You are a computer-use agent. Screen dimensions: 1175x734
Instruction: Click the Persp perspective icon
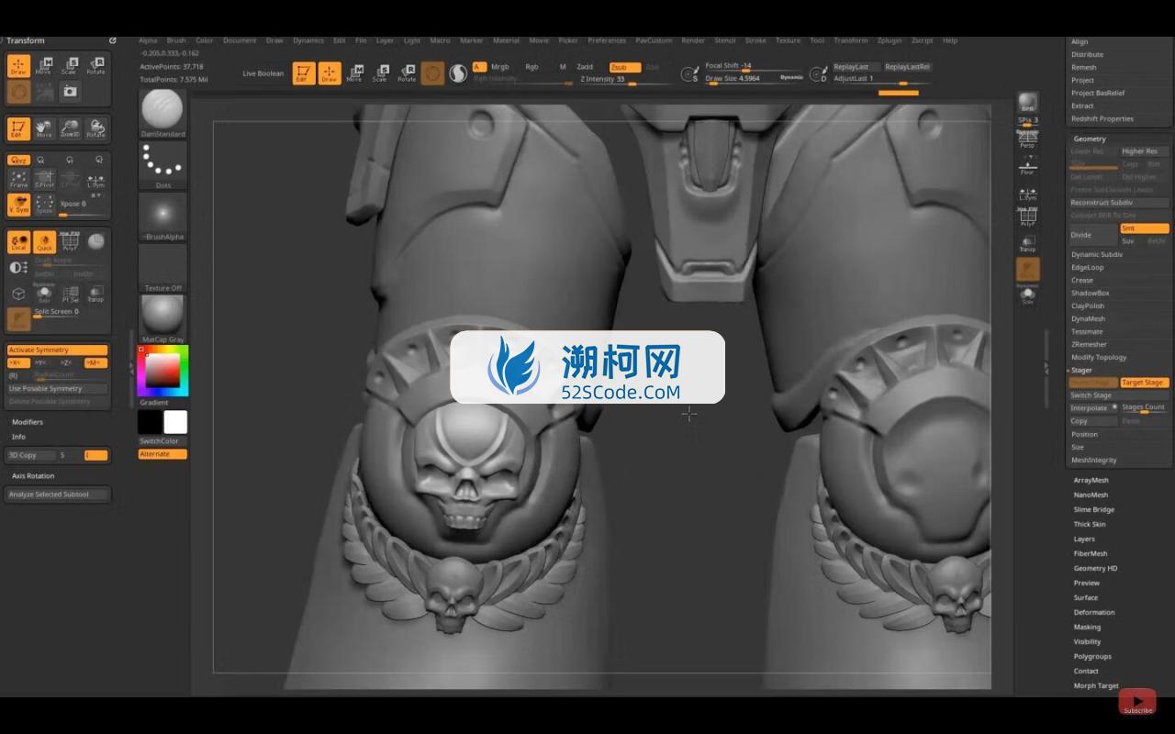[x=1027, y=140]
